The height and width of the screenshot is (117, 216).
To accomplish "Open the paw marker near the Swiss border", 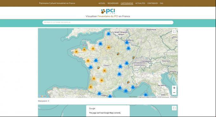I will click(134, 57).
